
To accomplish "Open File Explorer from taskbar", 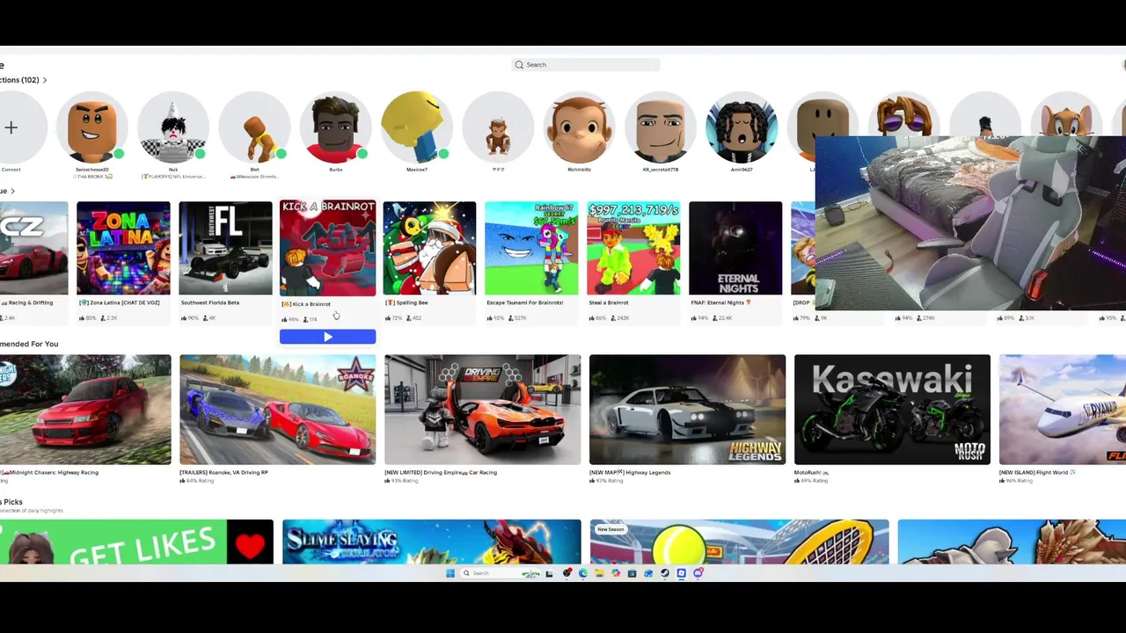I will click(599, 573).
